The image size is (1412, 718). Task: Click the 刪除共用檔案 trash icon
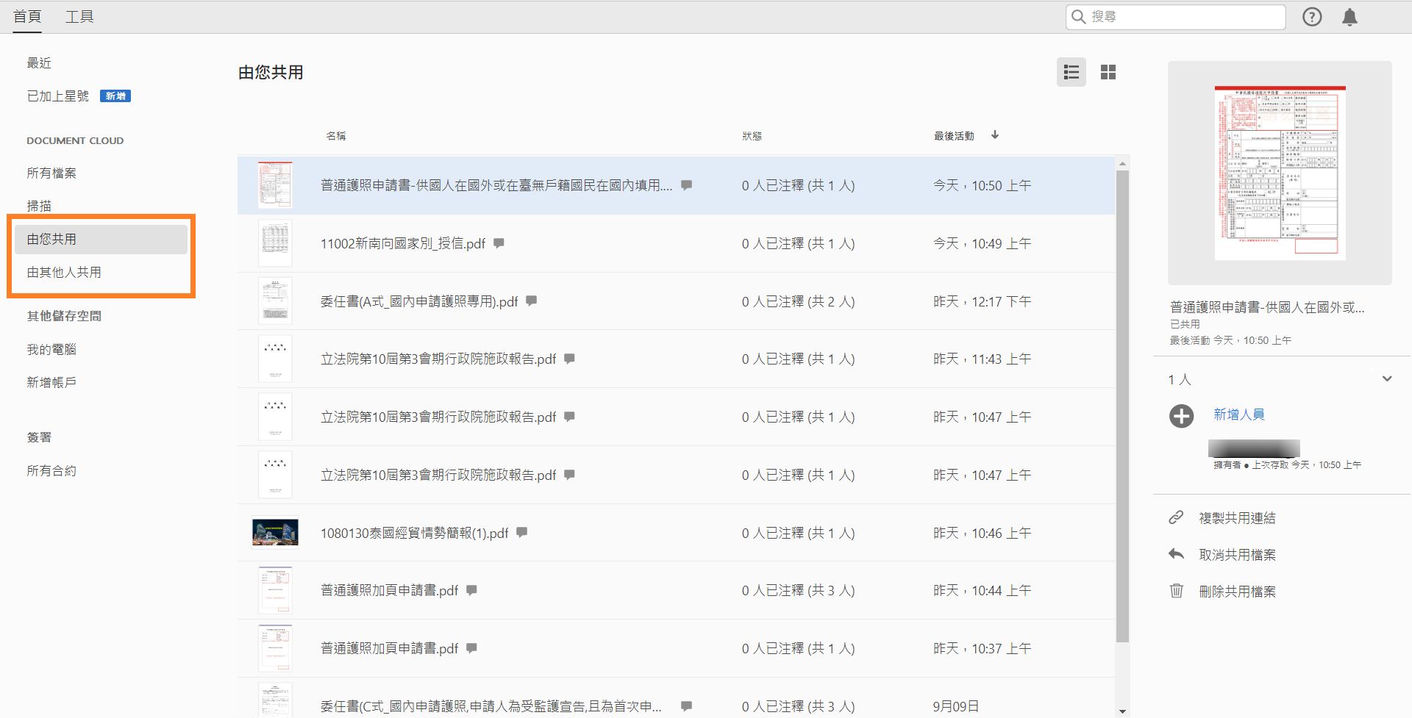(1177, 591)
